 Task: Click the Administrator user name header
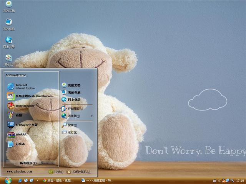pos(16,75)
